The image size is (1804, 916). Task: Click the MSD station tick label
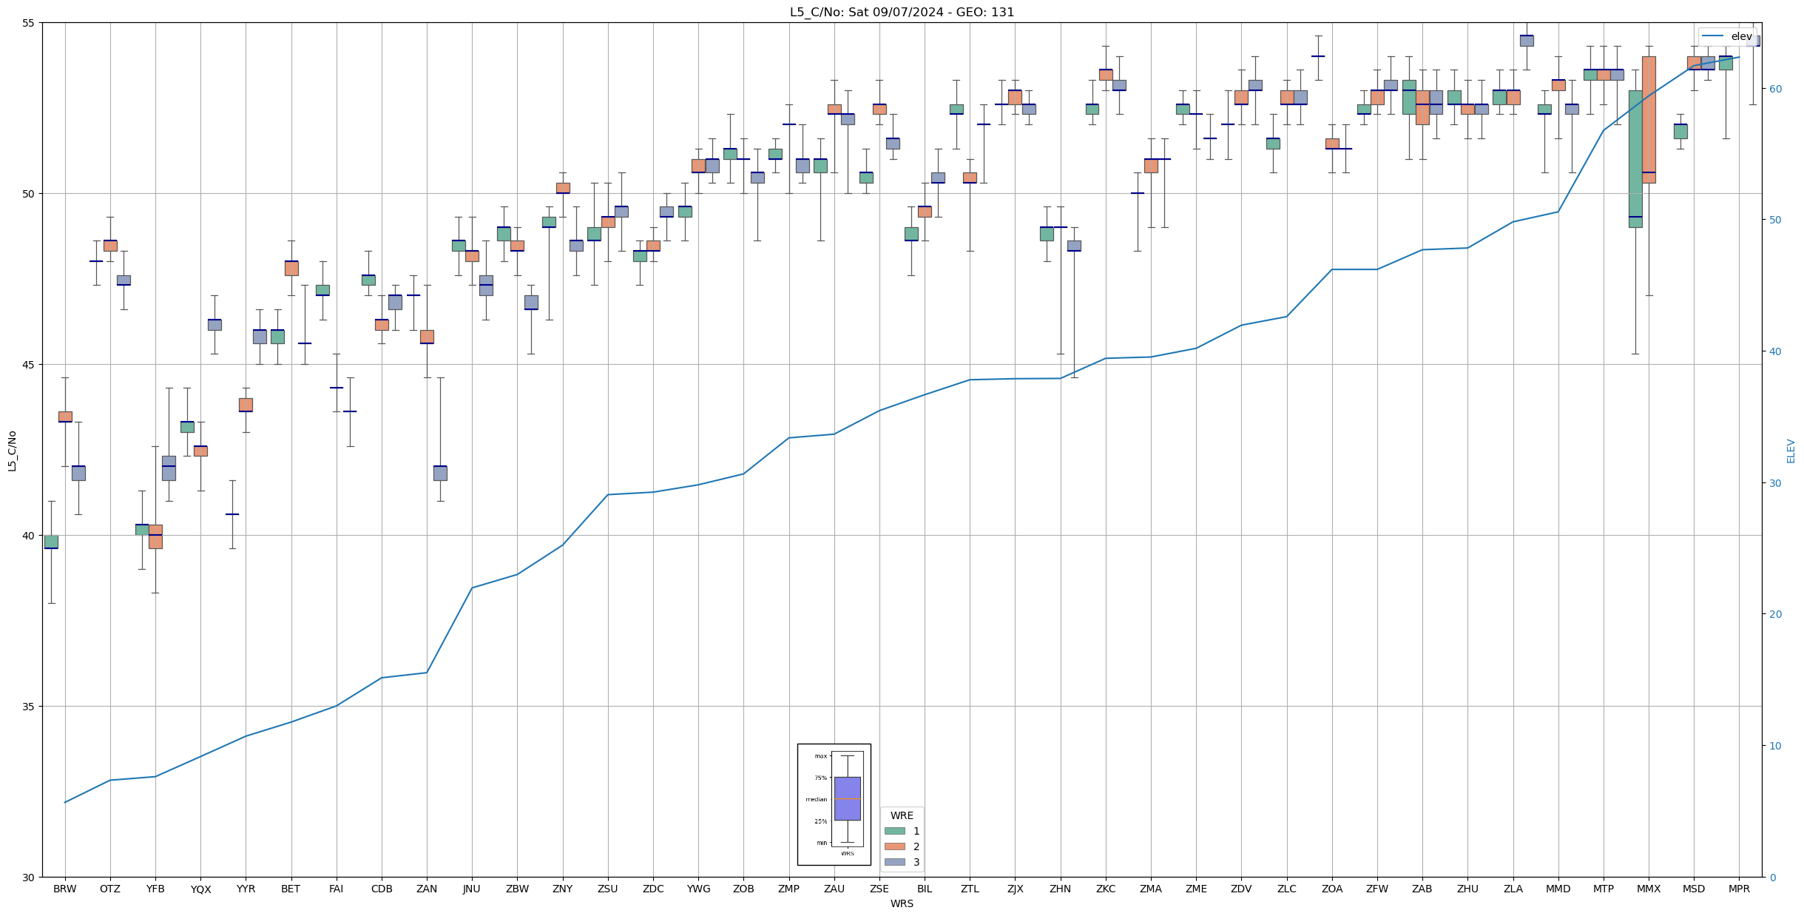click(x=1695, y=889)
